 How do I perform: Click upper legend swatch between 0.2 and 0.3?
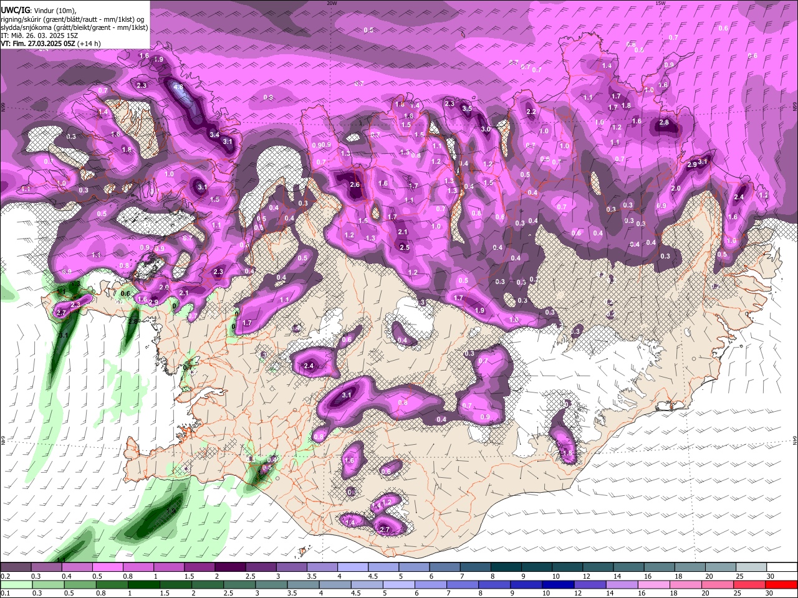(16, 567)
